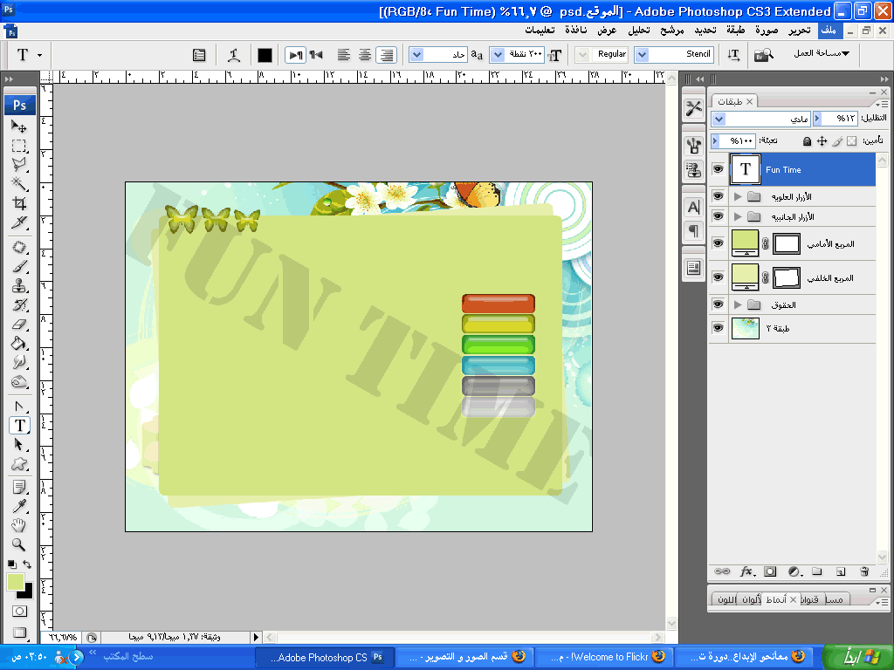This screenshot has height=670, width=894.
Task: Switch to the أنماط (Styles) panel tab
Action: [773, 599]
